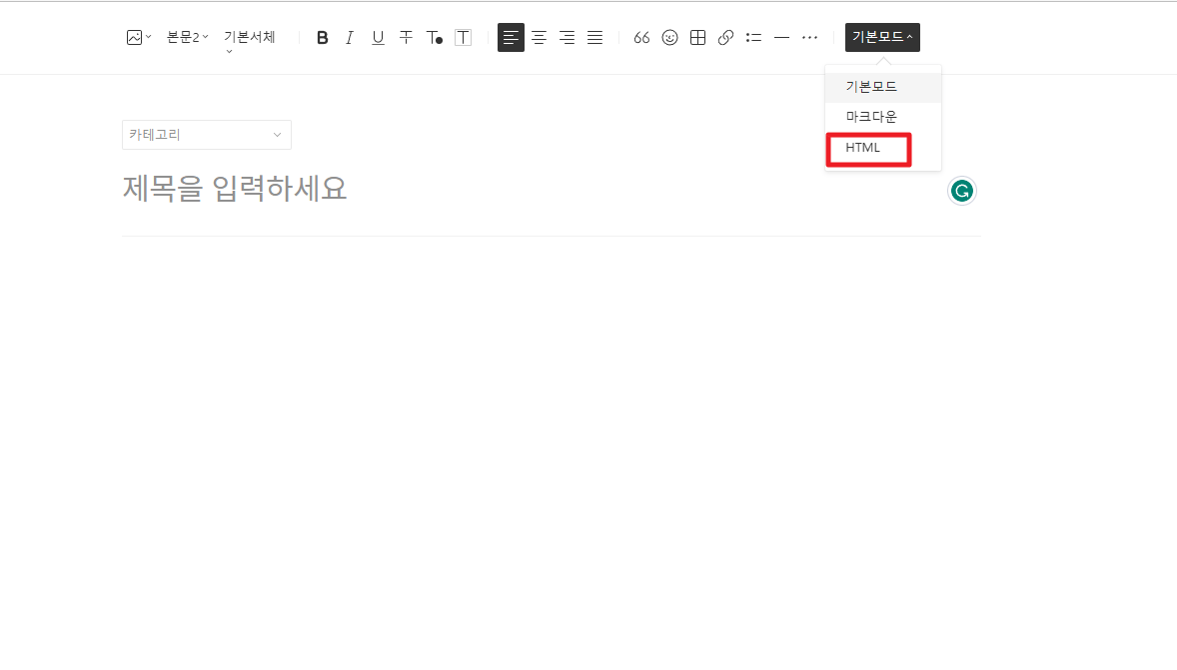Insert an emoji into the post
1177x670 pixels.
(669, 37)
